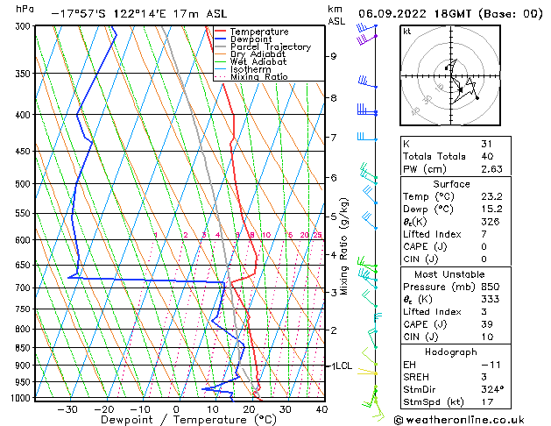Click the Pressure (mb) value '850'
551x426 pixels.
[x=491, y=287]
